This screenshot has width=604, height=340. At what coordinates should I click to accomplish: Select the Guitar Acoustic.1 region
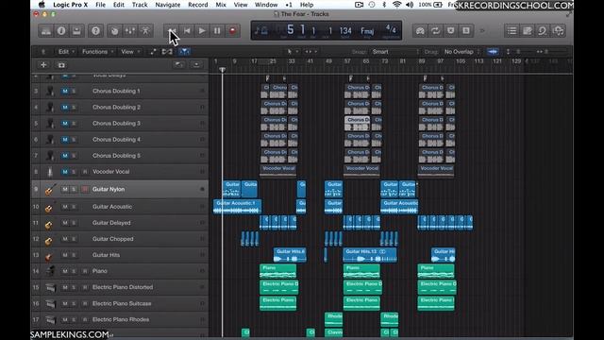[237, 207]
